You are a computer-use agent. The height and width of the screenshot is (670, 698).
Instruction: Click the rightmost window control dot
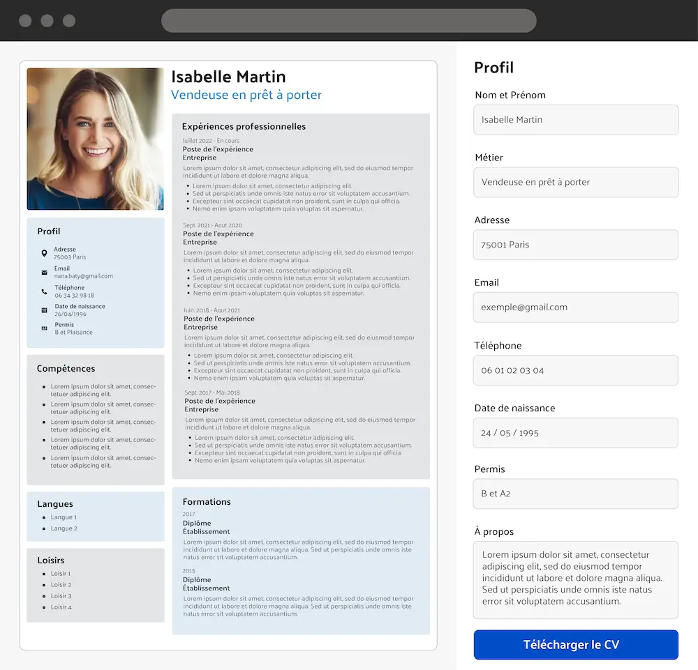pos(68,21)
